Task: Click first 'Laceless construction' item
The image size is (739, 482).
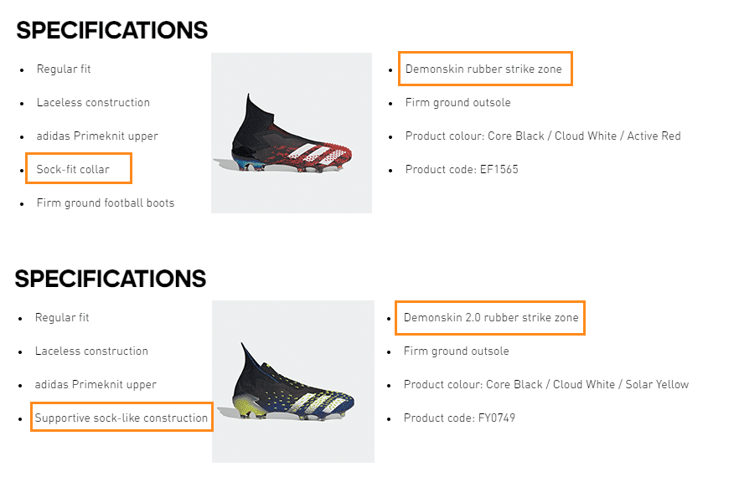Action: (93, 103)
